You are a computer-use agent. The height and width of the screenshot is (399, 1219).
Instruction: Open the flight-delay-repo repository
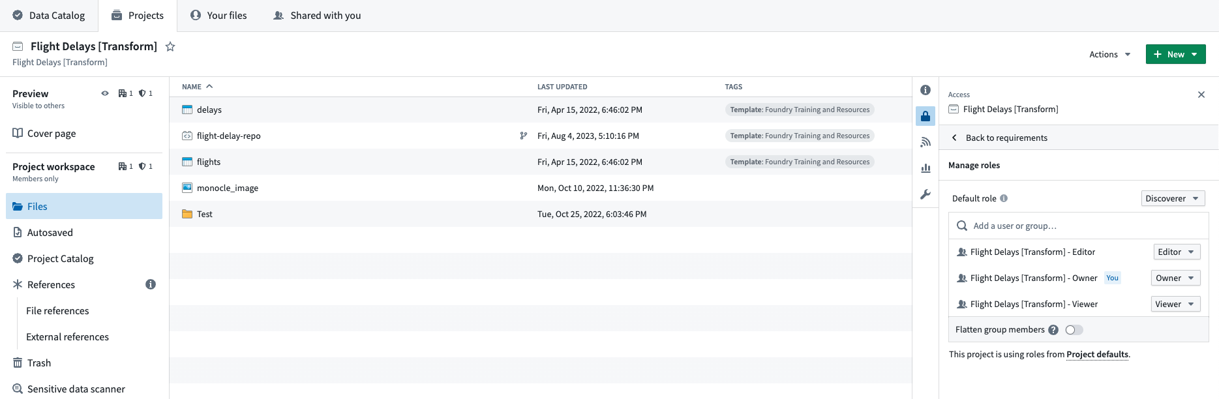(x=229, y=136)
